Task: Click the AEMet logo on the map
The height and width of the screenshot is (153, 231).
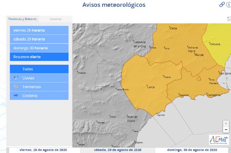Action: [x=219, y=140]
